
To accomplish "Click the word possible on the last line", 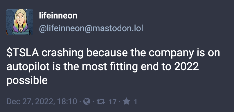I will click(x=27, y=81).
